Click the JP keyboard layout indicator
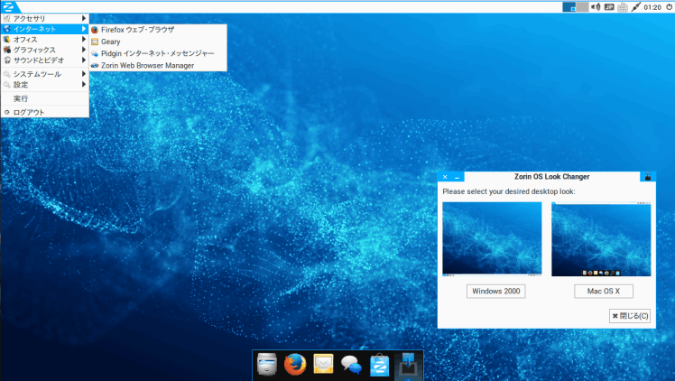Viewport: 675px width, 381px height. pyautogui.click(x=609, y=7)
